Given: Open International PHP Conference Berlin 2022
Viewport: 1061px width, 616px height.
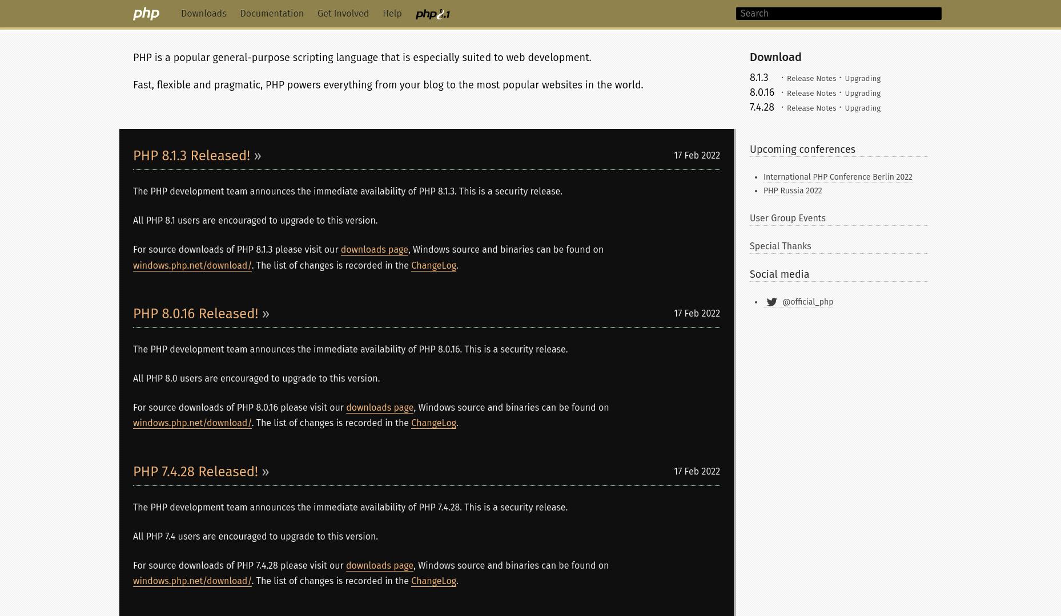Looking at the screenshot, I should (838, 177).
